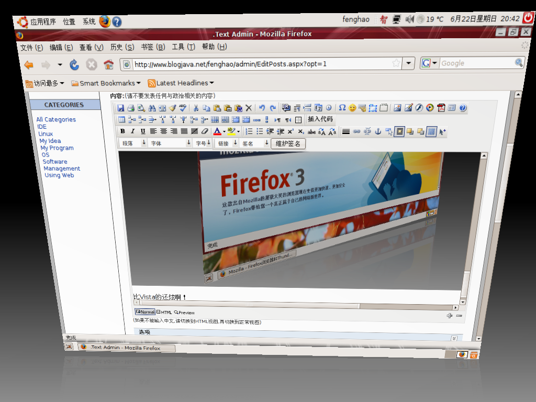Viewport: 536px width, 402px height.
Task: Run spell check ABC icon
Action: pyautogui.click(x=183, y=108)
